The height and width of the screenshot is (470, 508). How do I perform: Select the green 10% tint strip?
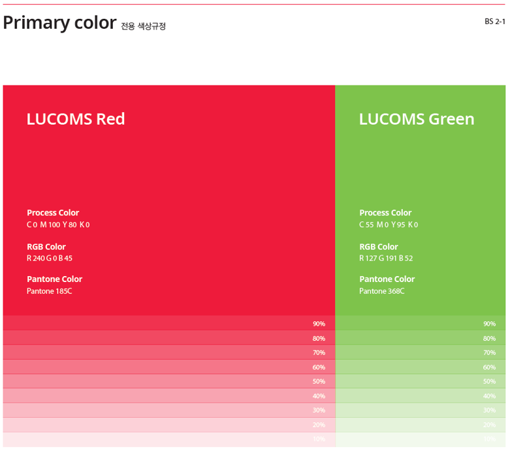tap(421, 439)
